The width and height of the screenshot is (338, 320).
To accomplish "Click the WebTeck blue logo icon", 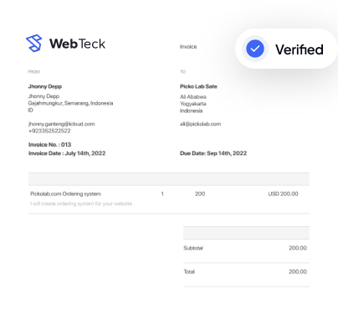I will pyautogui.click(x=34, y=44).
